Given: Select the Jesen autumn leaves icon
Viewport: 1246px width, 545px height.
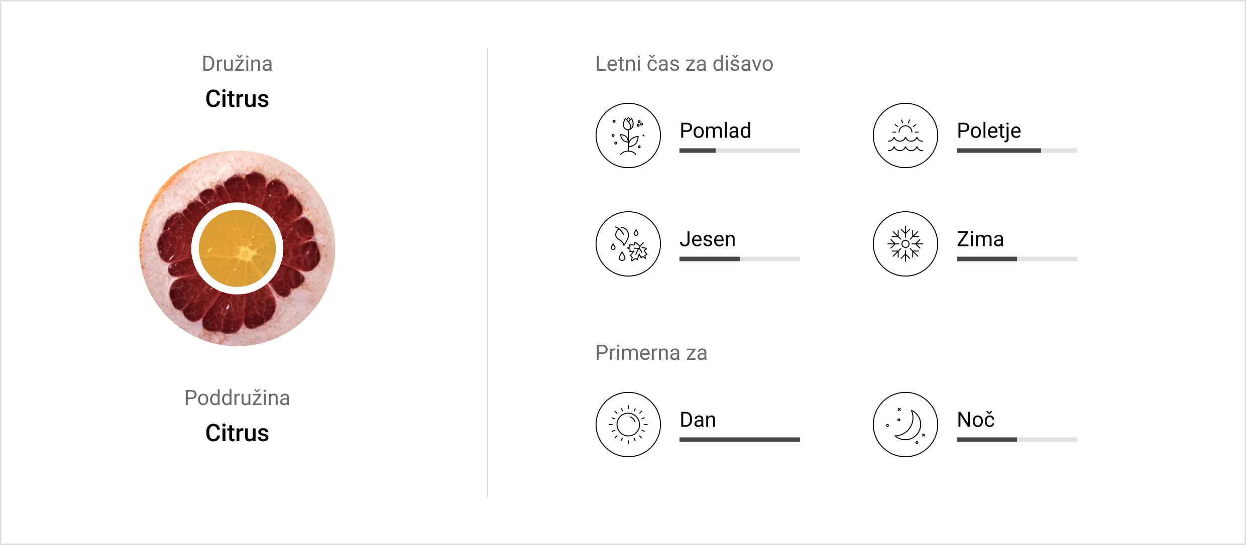Looking at the screenshot, I should 628,244.
